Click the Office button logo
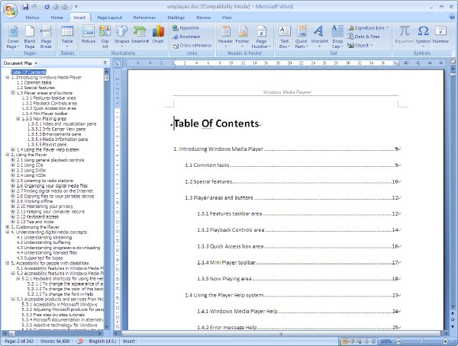Screen dimensions: 458x346 [x=11, y=10]
